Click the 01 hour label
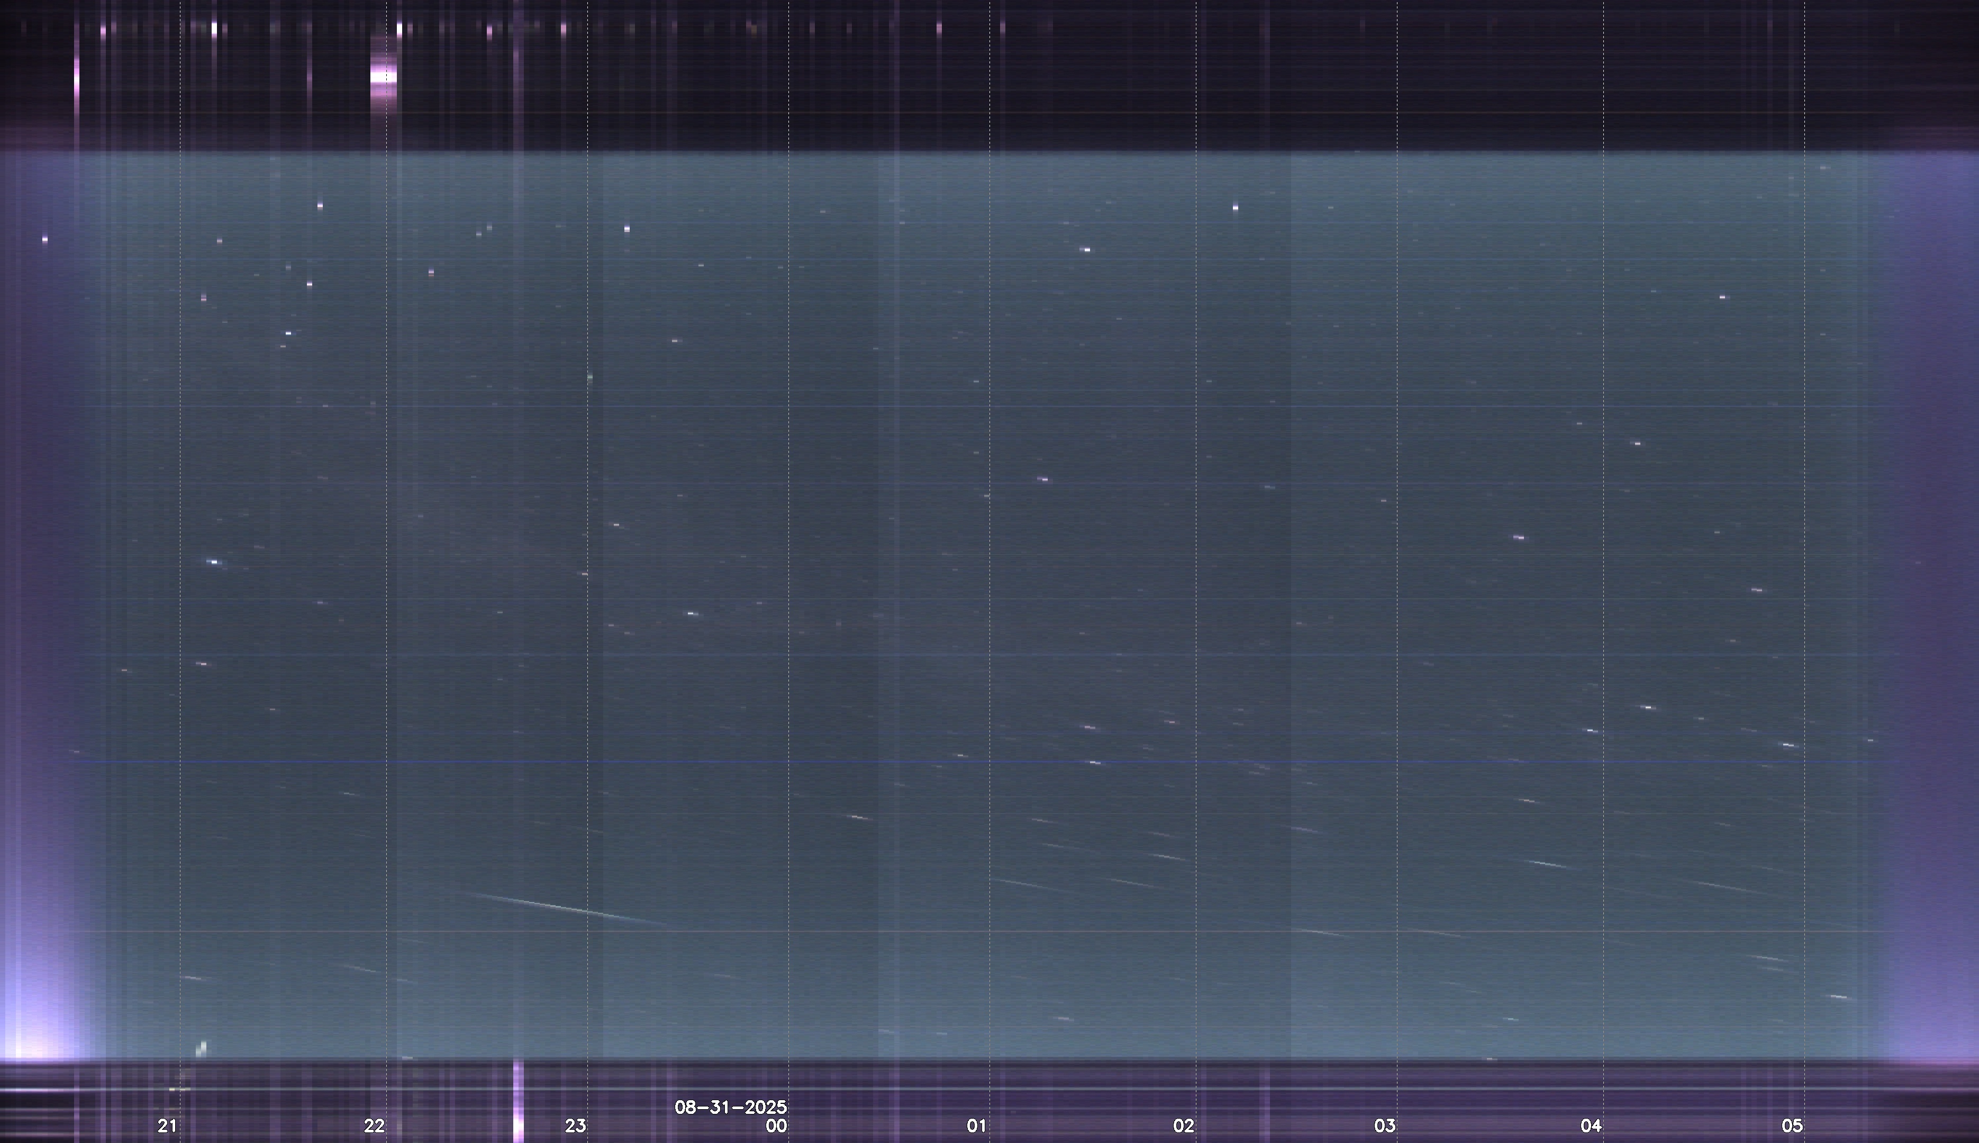The image size is (1979, 1143). (977, 1126)
